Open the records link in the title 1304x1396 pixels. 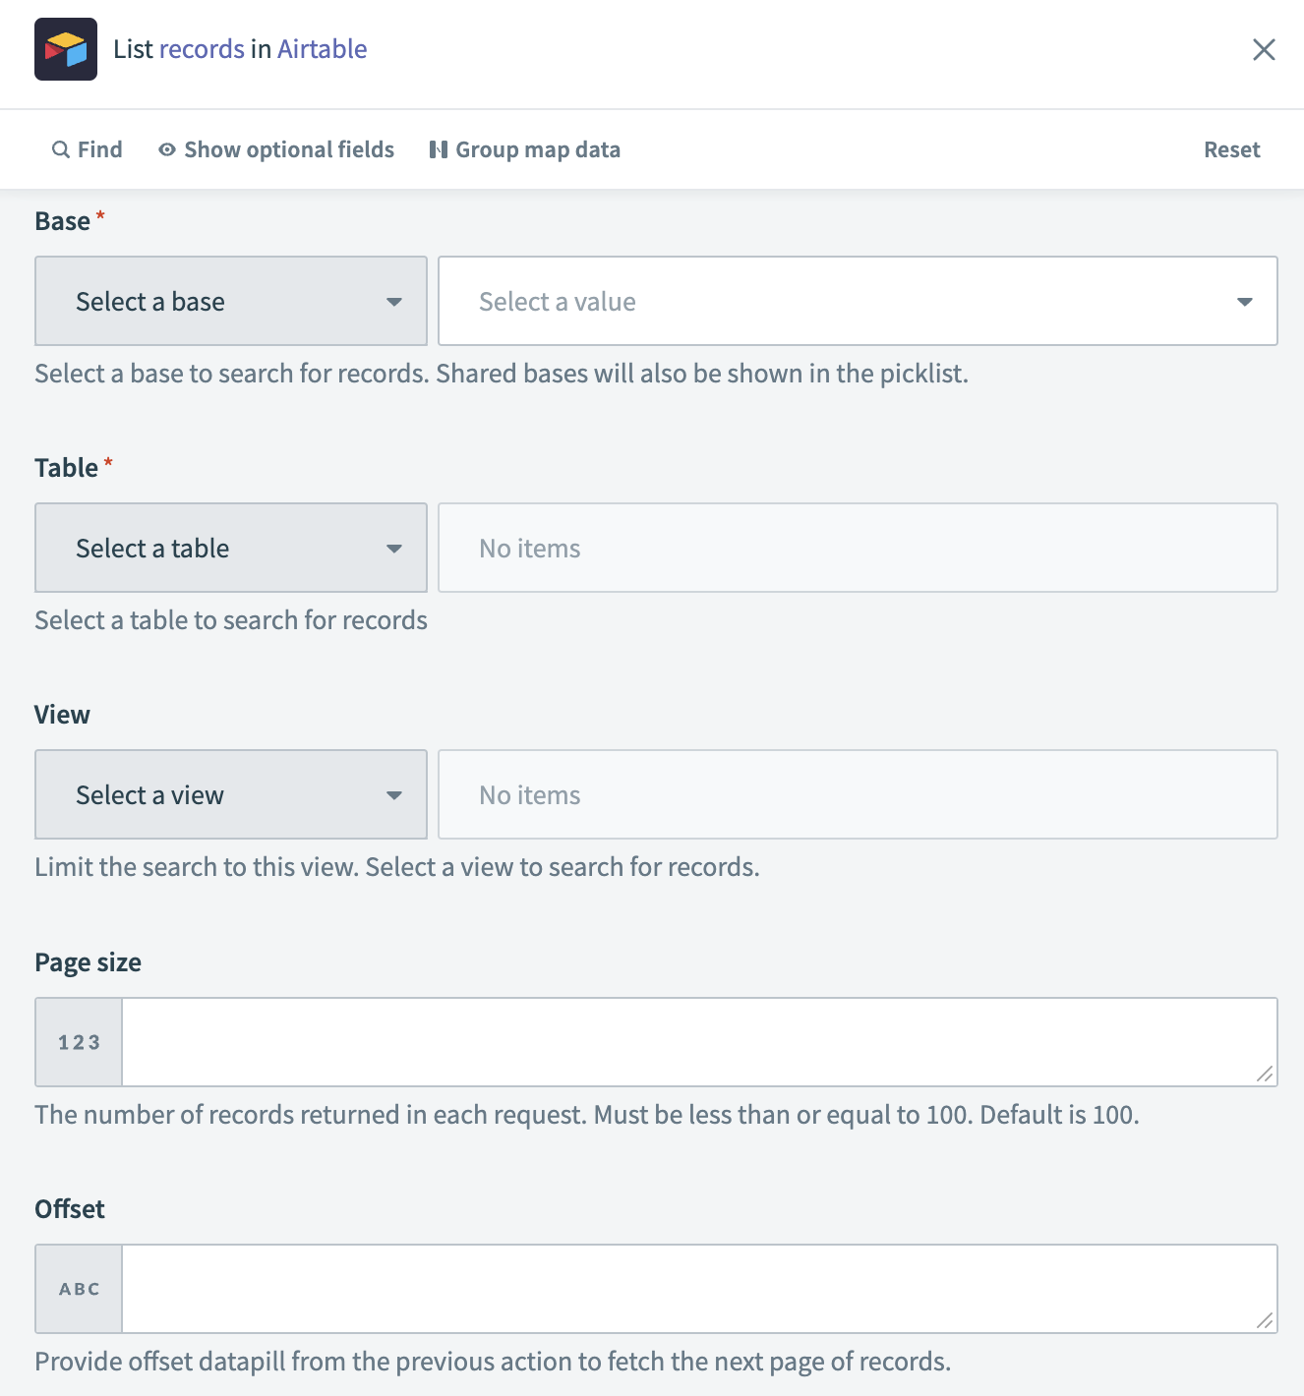(202, 49)
